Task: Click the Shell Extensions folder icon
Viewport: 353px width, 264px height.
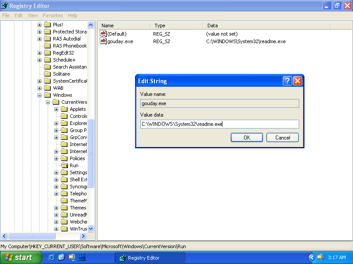Action: pos(64,180)
